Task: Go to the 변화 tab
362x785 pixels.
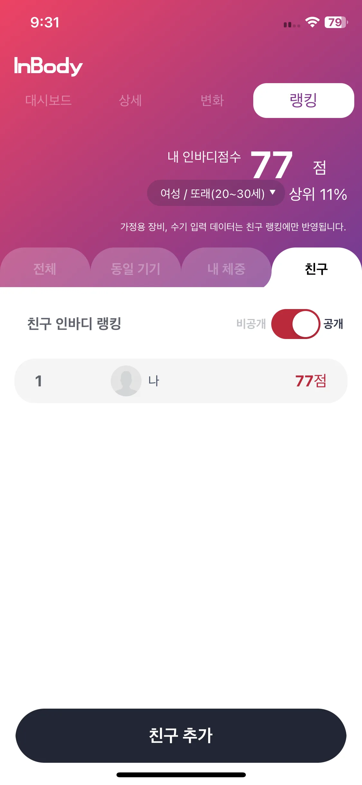Action: coord(212,100)
